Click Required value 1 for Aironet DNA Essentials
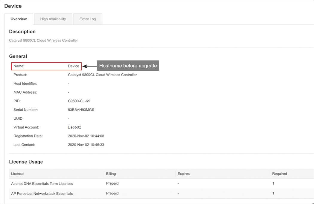 tap(273, 183)
